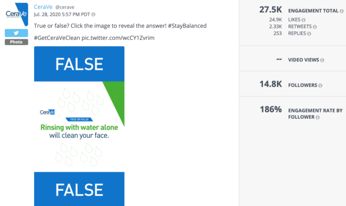Open the CeraVe account name link
The width and height of the screenshot is (346, 206).
[x=43, y=7]
